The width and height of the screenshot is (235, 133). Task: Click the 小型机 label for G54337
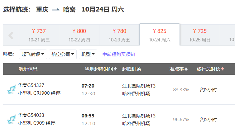click(25, 93)
